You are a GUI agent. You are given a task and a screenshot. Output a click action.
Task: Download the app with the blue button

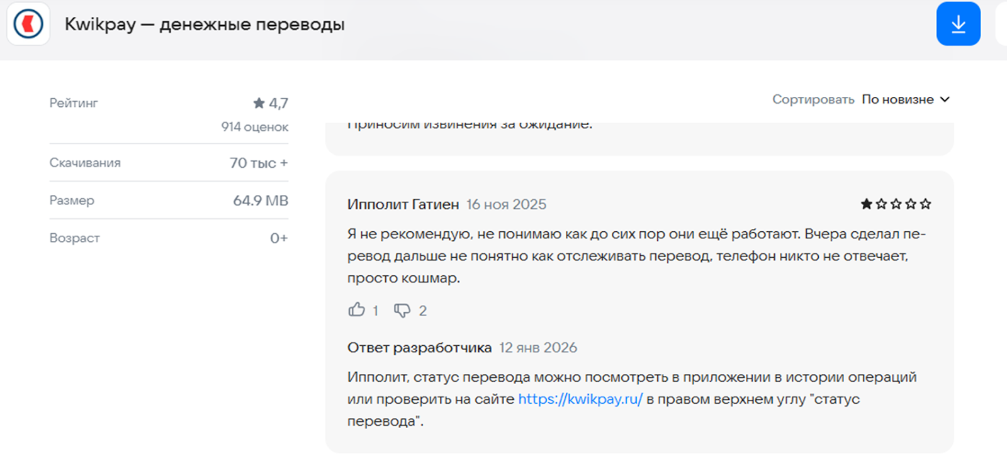958,24
